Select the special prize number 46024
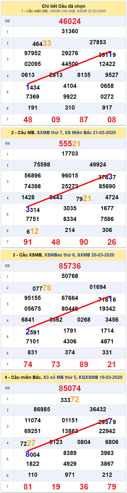Image resolution: width=127 pixels, height=493 pixels. coord(70,21)
